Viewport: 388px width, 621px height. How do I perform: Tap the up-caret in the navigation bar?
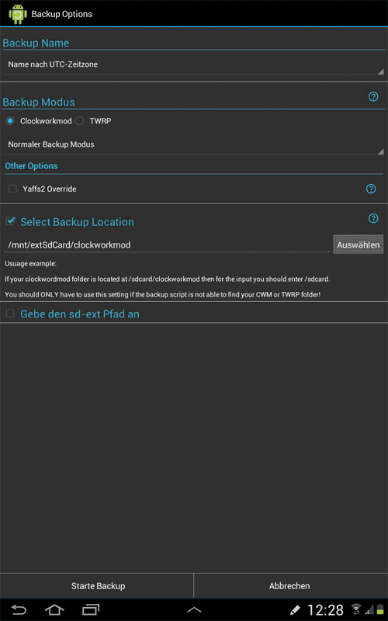click(x=194, y=610)
